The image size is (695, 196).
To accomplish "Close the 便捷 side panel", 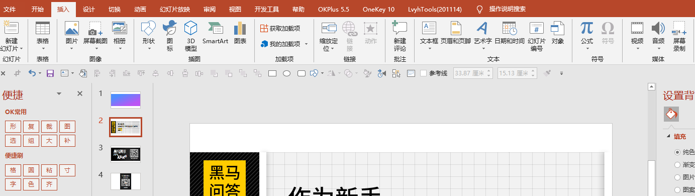I will coord(79,93).
